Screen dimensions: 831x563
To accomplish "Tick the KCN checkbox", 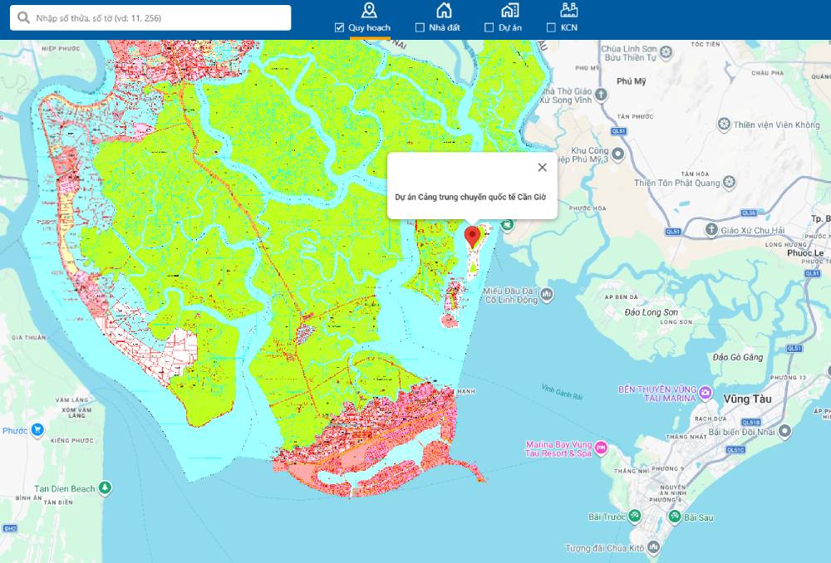I will [551, 27].
